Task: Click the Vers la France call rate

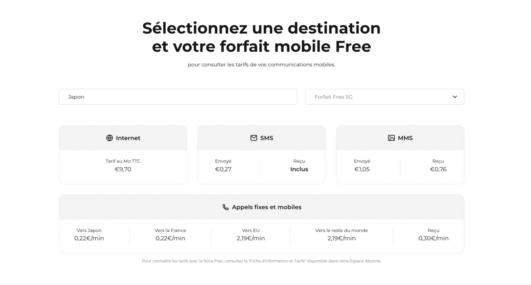Action: click(170, 238)
